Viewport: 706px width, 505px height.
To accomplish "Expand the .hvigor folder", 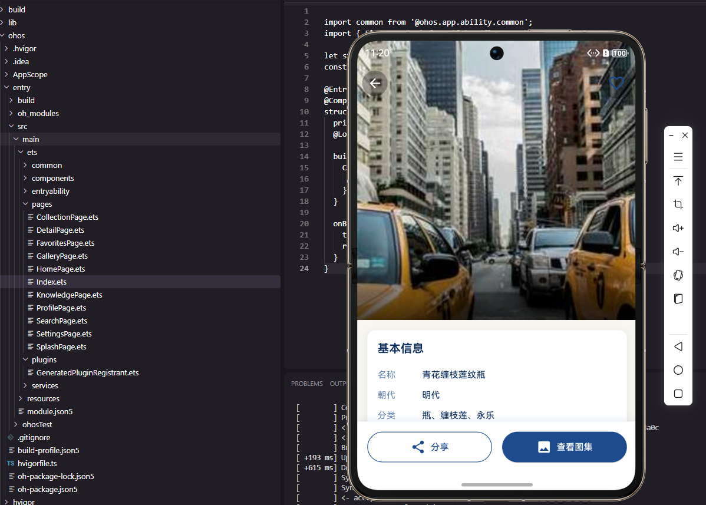I will point(24,48).
